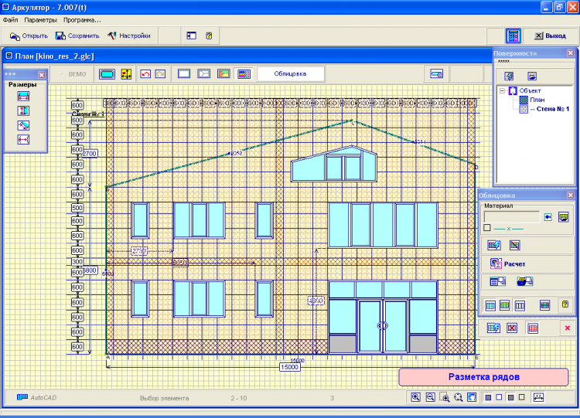Click the Открыть toolbar button
The image size is (580, 418).
[x=29, y=36]
